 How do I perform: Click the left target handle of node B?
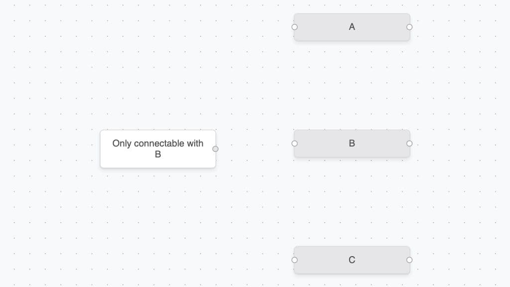pyautogui.click(x=294, y=143)
